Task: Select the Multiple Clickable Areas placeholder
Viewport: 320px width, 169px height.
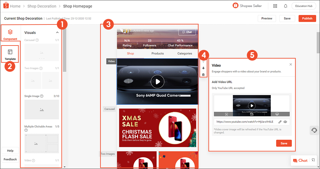Action: [42, 144]
